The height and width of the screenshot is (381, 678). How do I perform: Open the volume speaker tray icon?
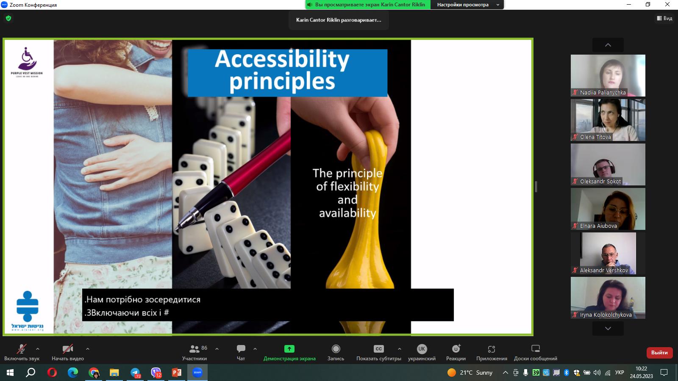pyautogui.click(x=597, y=373)
